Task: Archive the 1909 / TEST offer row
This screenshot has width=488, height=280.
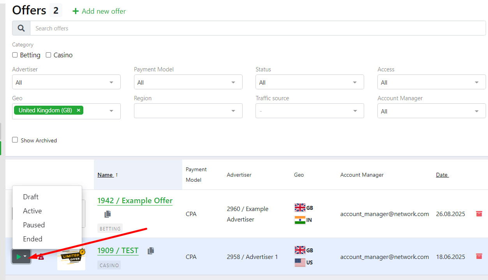Action: [479, 256]
